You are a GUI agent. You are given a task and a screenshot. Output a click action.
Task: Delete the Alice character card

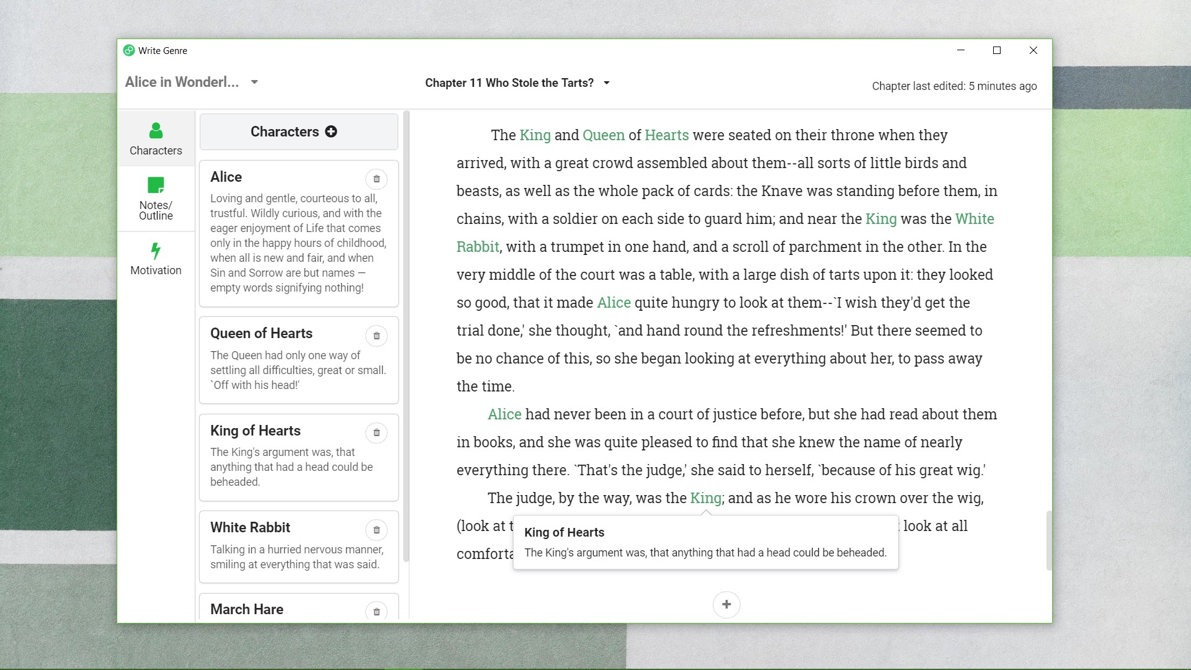377,179
